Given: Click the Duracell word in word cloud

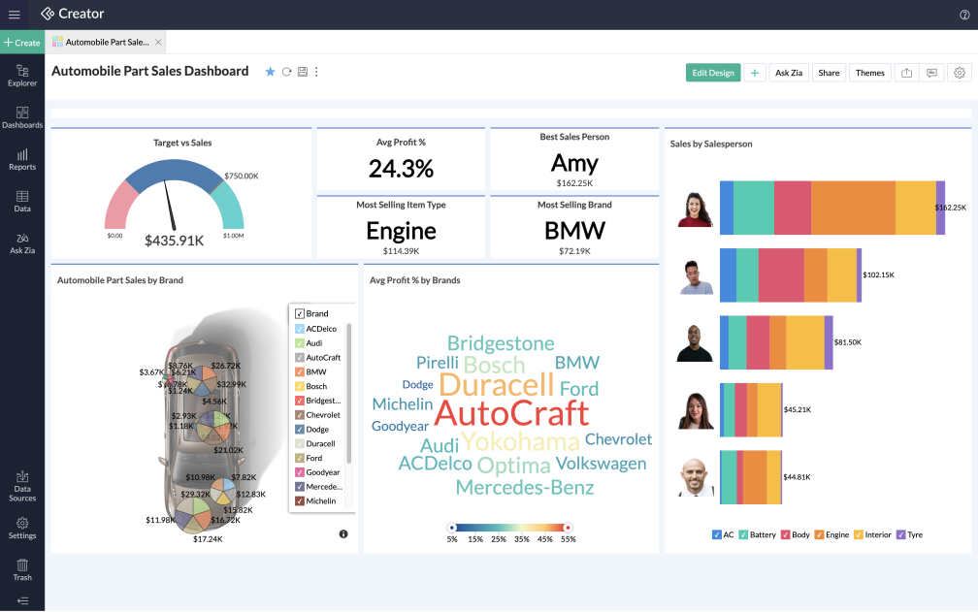Looking at the screenshot, I should tap(497, 384).
